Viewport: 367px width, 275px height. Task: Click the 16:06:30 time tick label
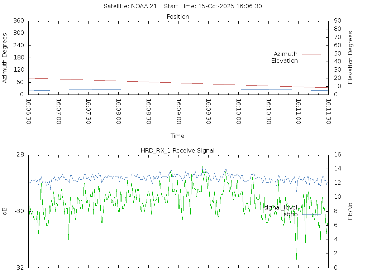tap(29, 111)
